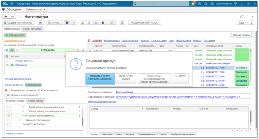Click the blue info toolbar icon

(67, 23)
